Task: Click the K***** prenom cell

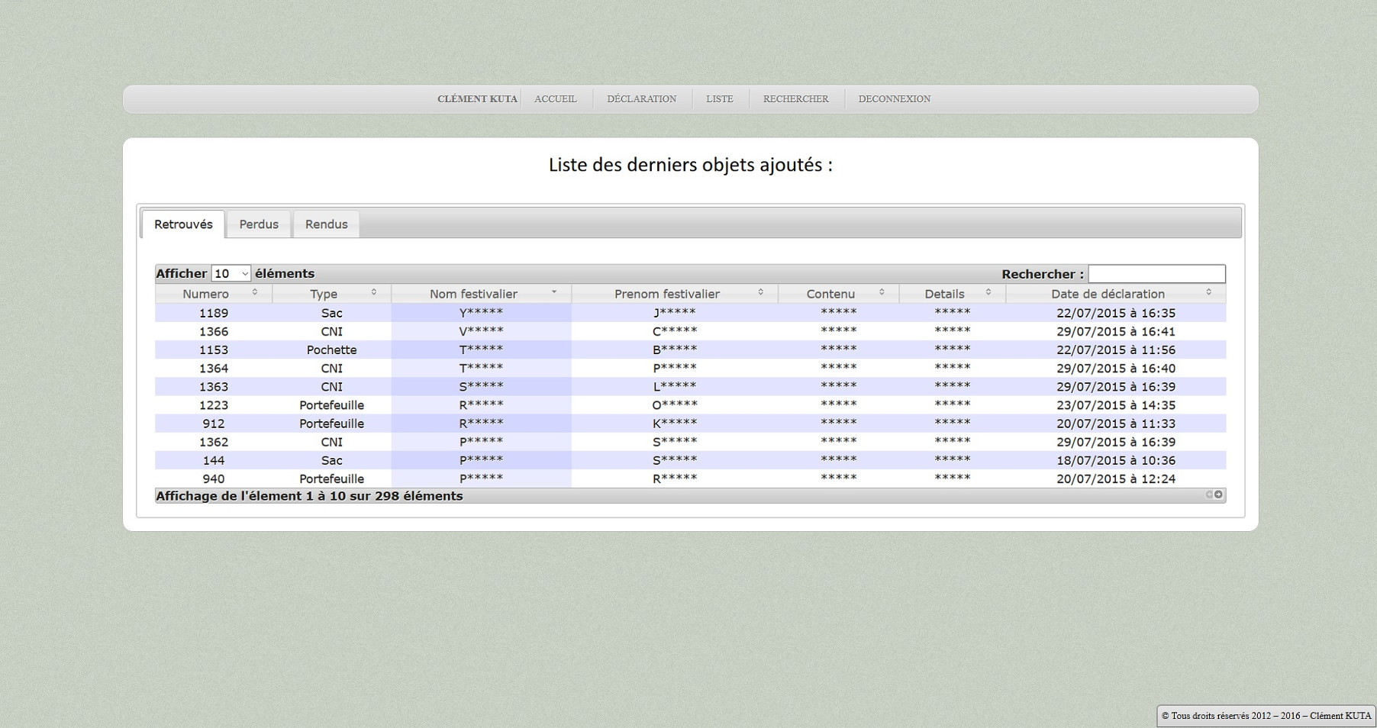Action: click(675, 424)
